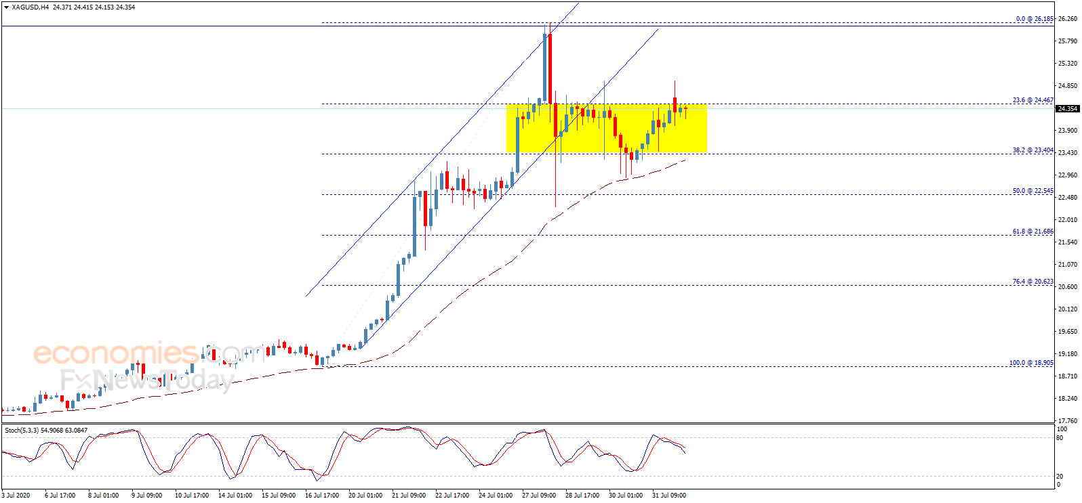Click the 17.760 price axis label
Screen dimensions: 1082x503
click(x=1067, y=421)
